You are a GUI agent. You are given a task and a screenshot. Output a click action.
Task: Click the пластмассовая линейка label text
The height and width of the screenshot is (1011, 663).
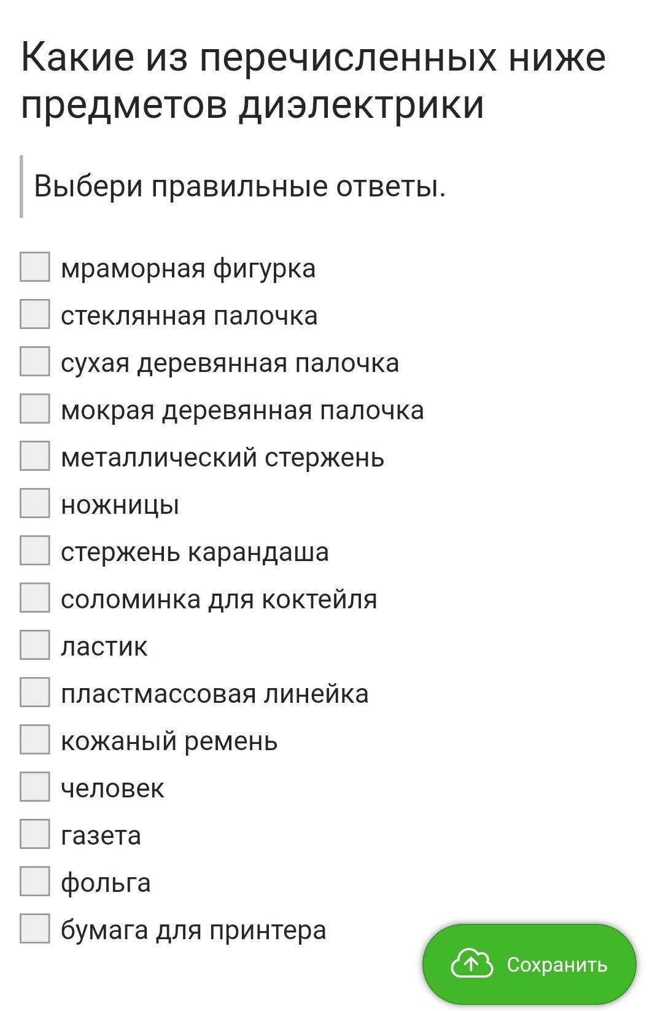214,694
